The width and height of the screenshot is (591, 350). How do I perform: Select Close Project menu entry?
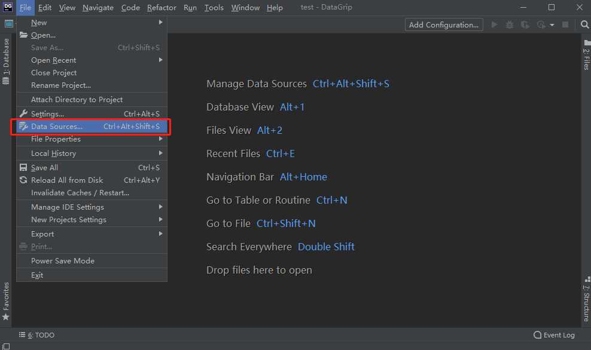click(92, 73)
